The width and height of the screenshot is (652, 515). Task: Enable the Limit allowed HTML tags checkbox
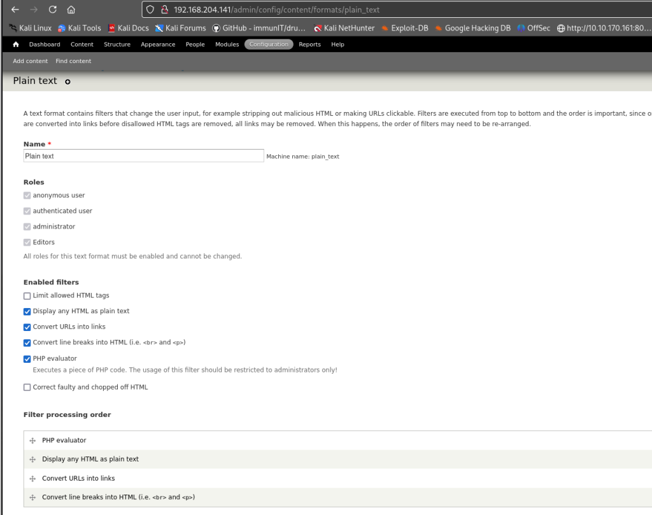[27, 296]
